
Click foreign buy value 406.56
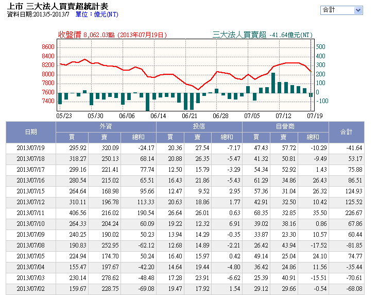tap(72, 213)
